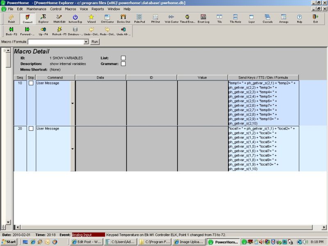Click the Reinit toolbar icon
This screenshot has width=328, height=246.
point(11,18)
